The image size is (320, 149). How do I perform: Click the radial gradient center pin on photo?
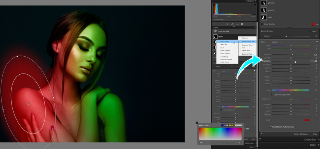point(28,104)
